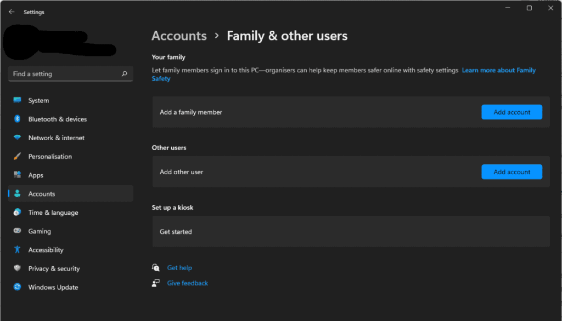Screen dimensions: 562x321
Task: Add account for other user
Action: [512, 172]
